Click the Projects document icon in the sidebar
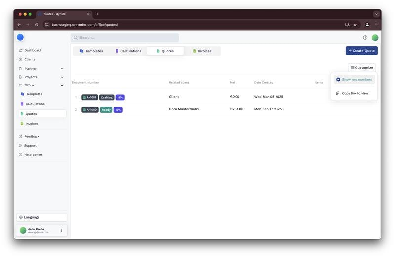 point(20,77)
